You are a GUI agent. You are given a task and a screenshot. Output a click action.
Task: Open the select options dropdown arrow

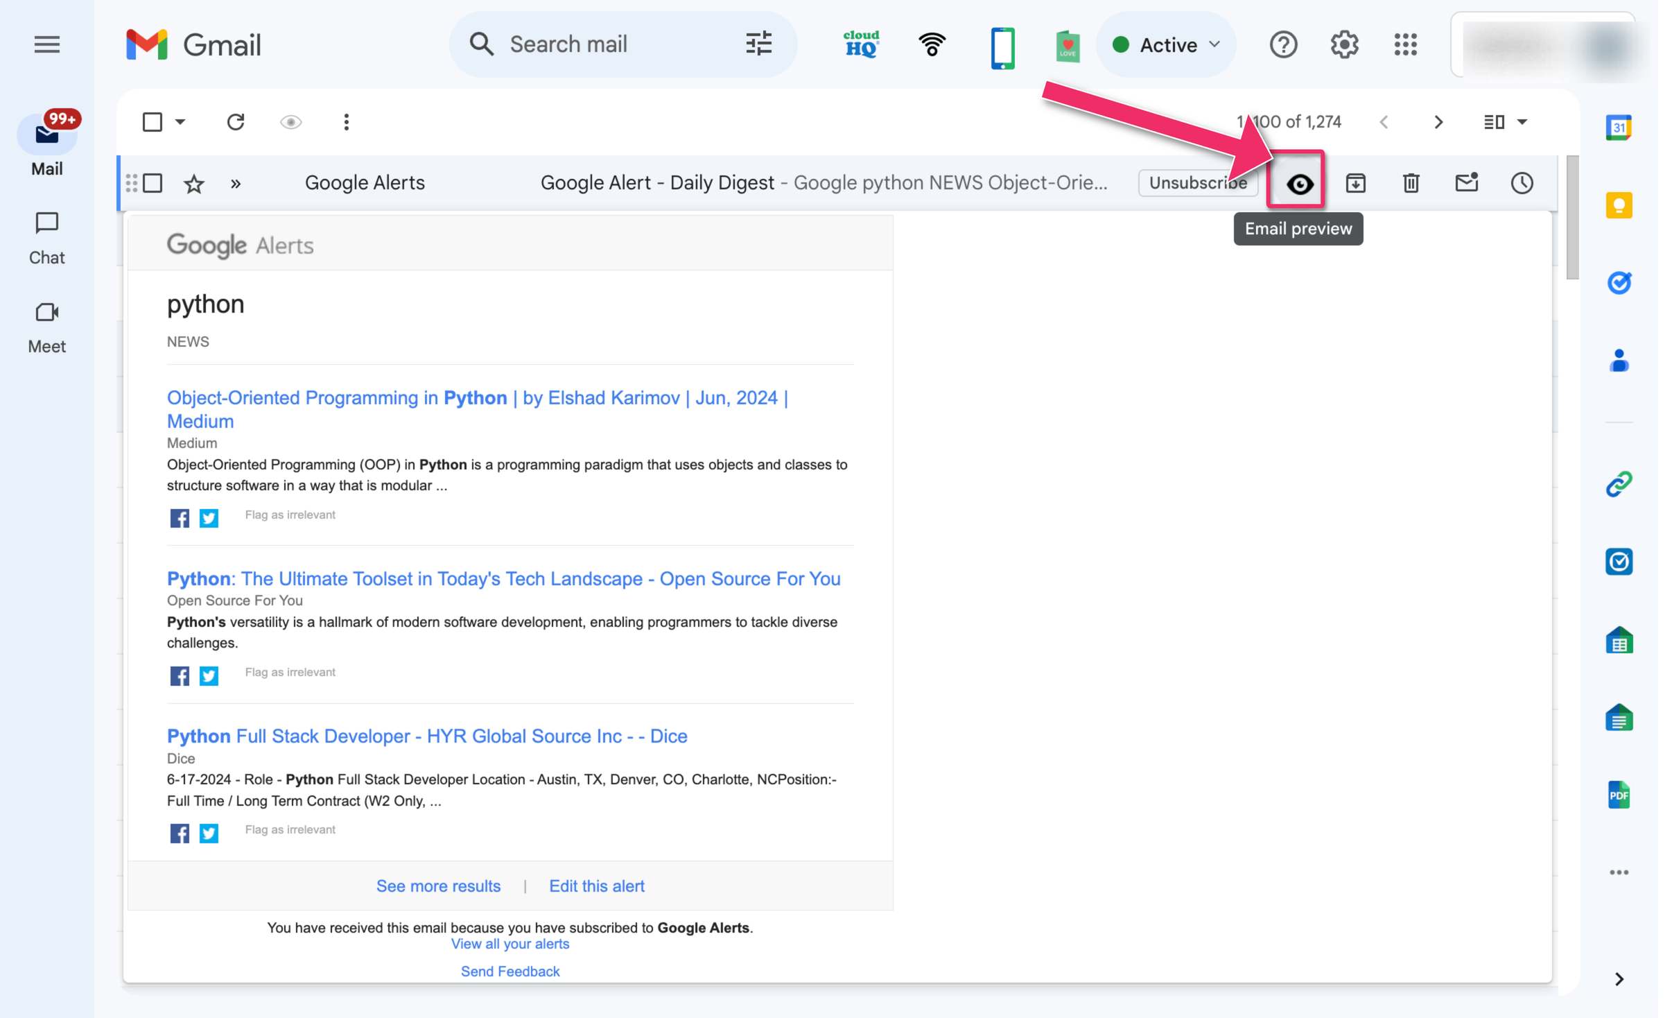pos(180,122)
